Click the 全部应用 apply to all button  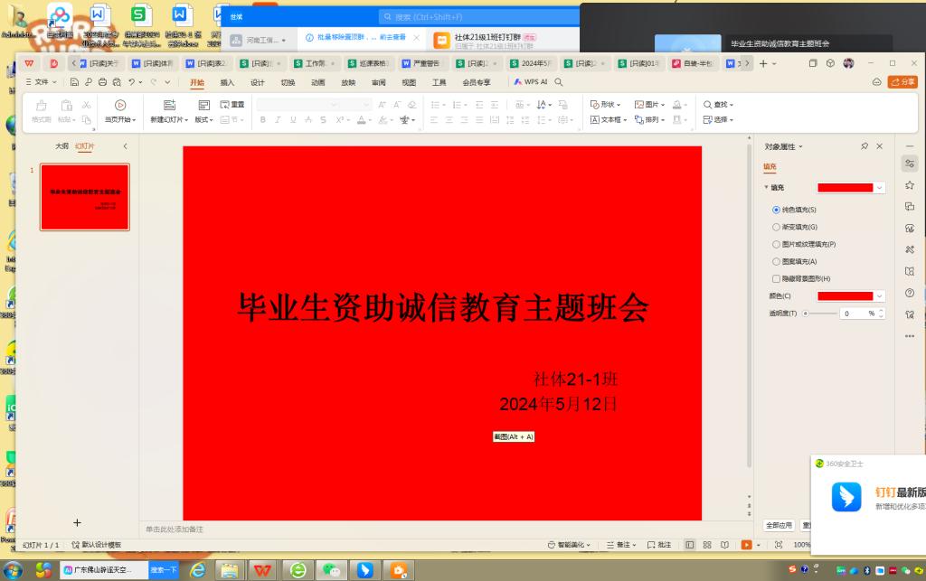779,525
